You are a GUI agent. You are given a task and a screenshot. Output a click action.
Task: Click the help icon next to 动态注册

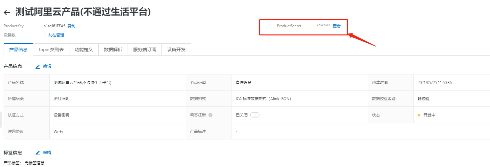coord(210,115)
